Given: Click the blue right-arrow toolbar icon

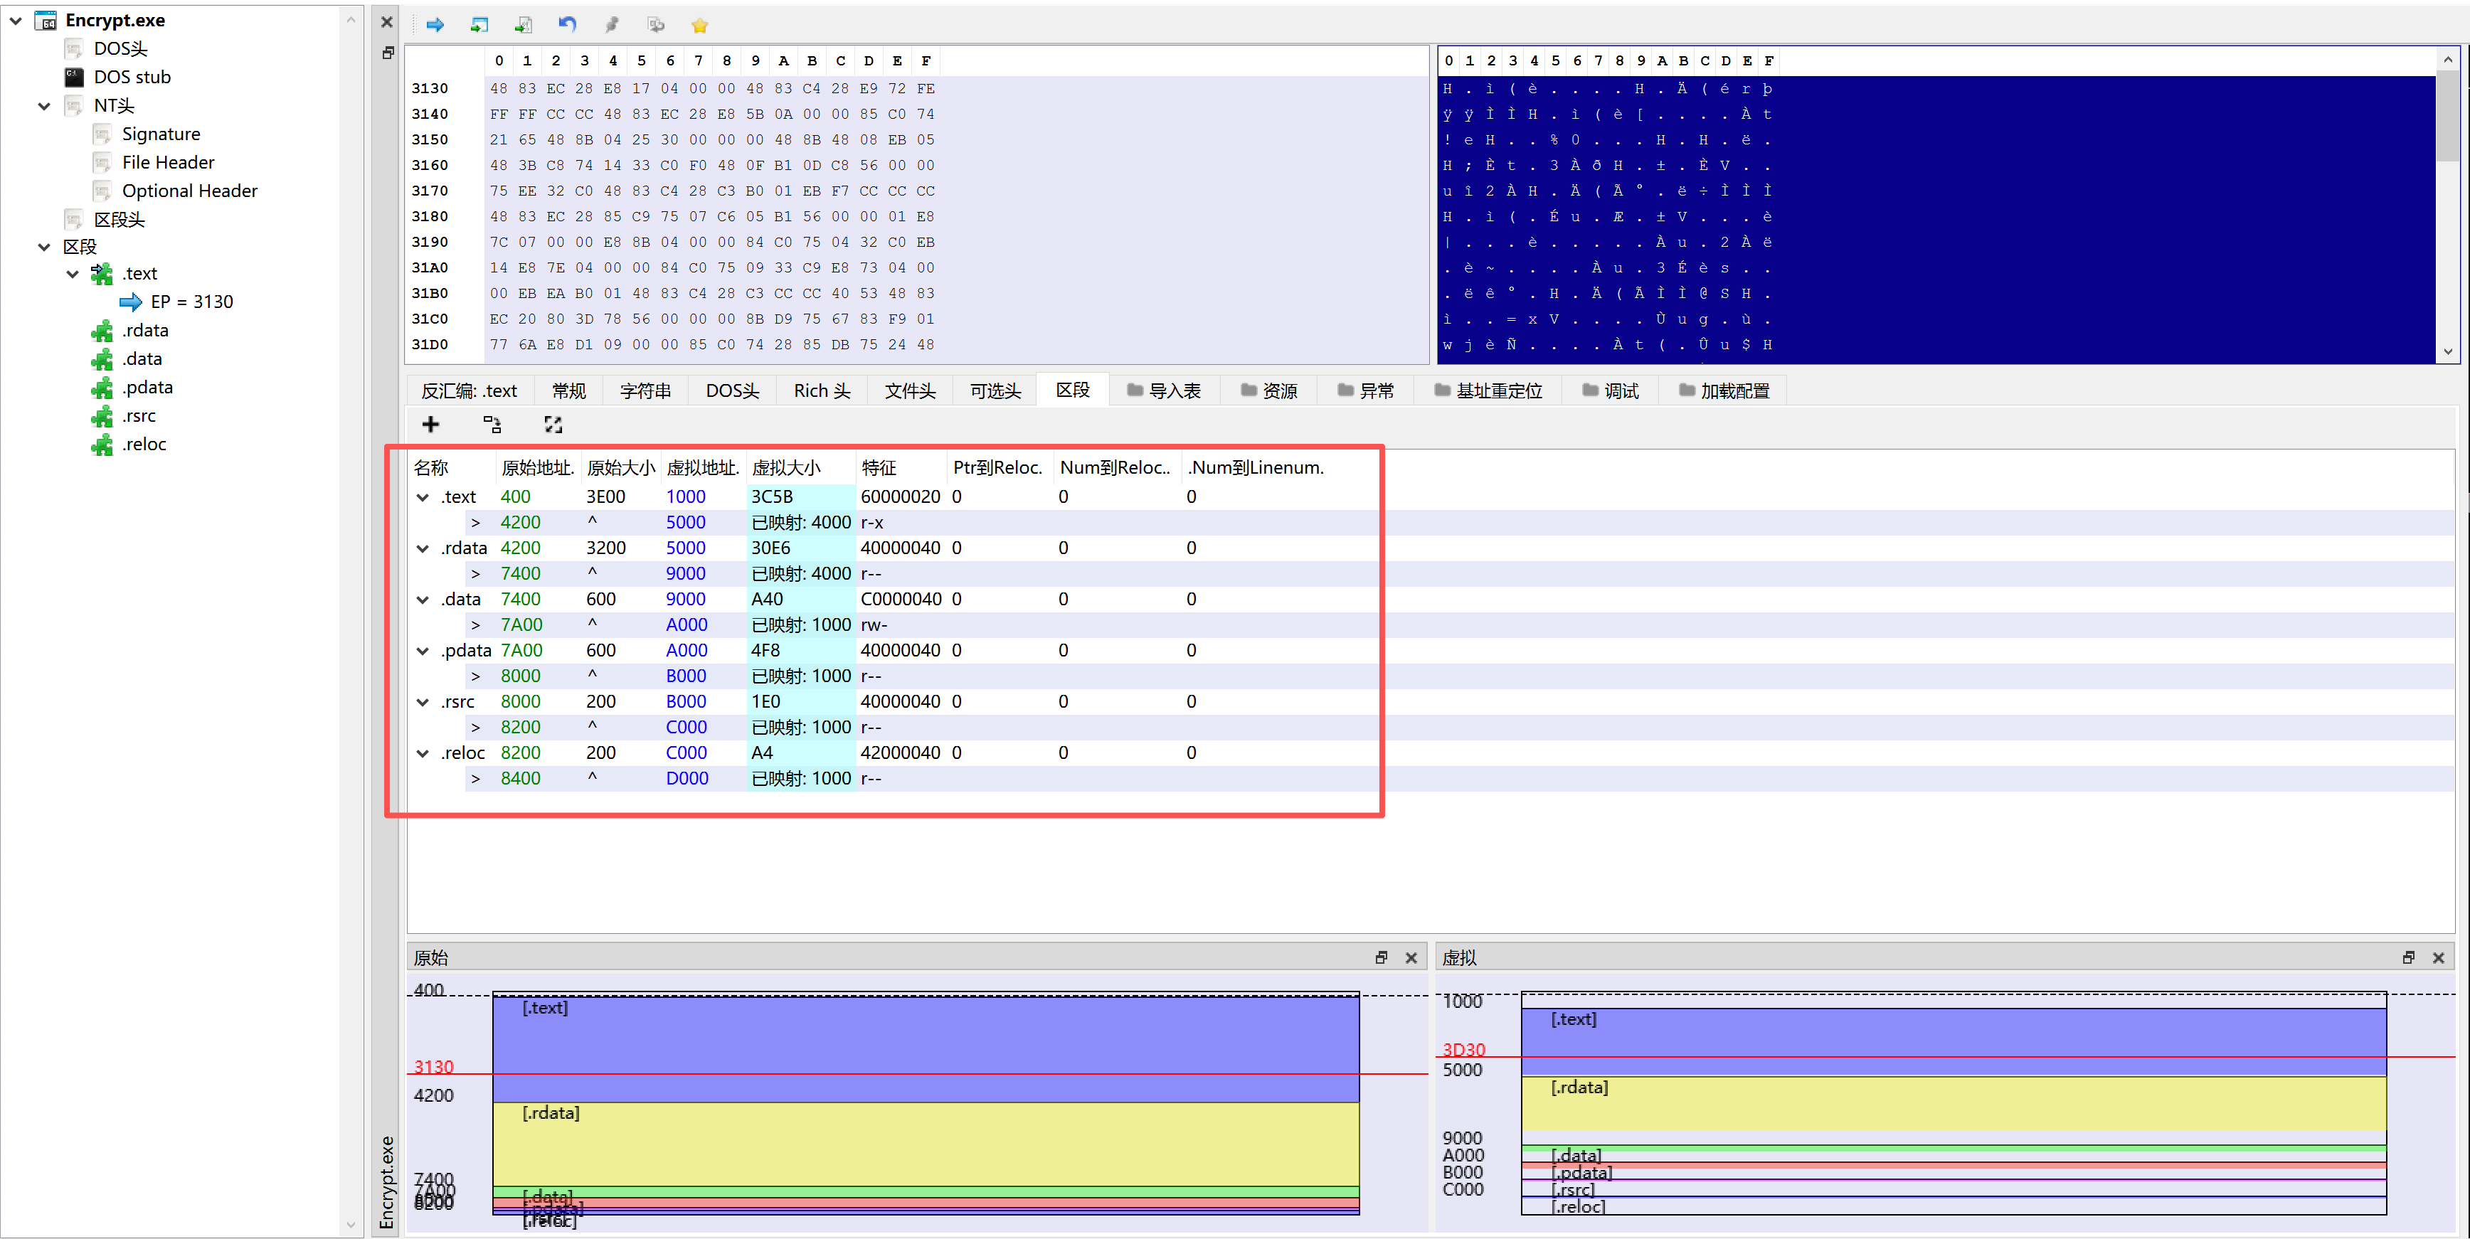Looking at the screenshot, I should click(435, 25).
